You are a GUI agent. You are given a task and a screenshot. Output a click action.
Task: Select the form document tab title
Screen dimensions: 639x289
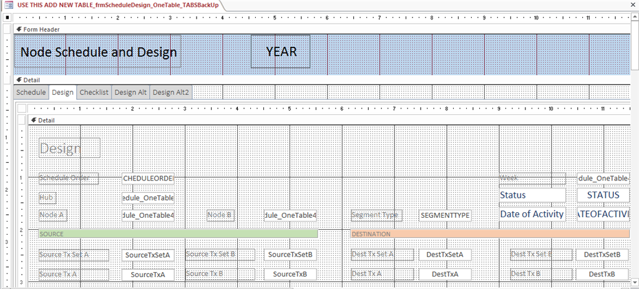tap(117, 5)
